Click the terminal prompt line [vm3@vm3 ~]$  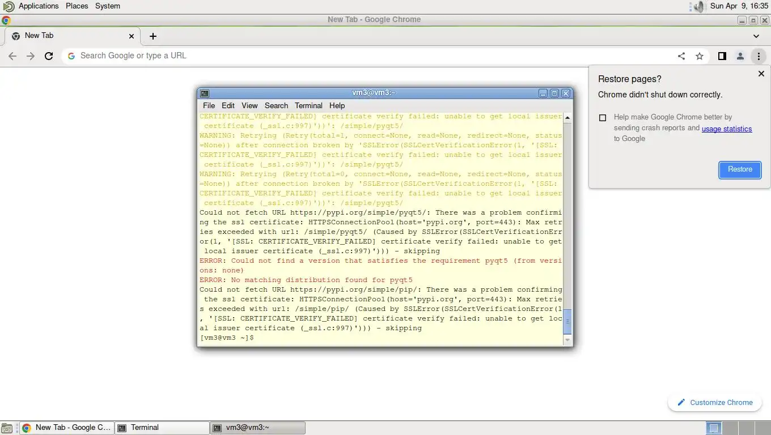tap(227, 338)
